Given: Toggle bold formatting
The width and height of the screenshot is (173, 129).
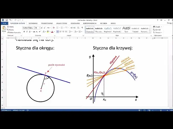Looking at the screenshot, I should (24, 32).
